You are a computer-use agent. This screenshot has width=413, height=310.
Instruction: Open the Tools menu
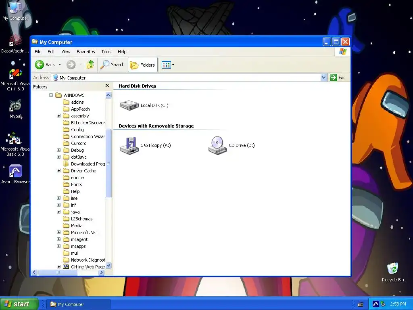click(x=106, y=52)
